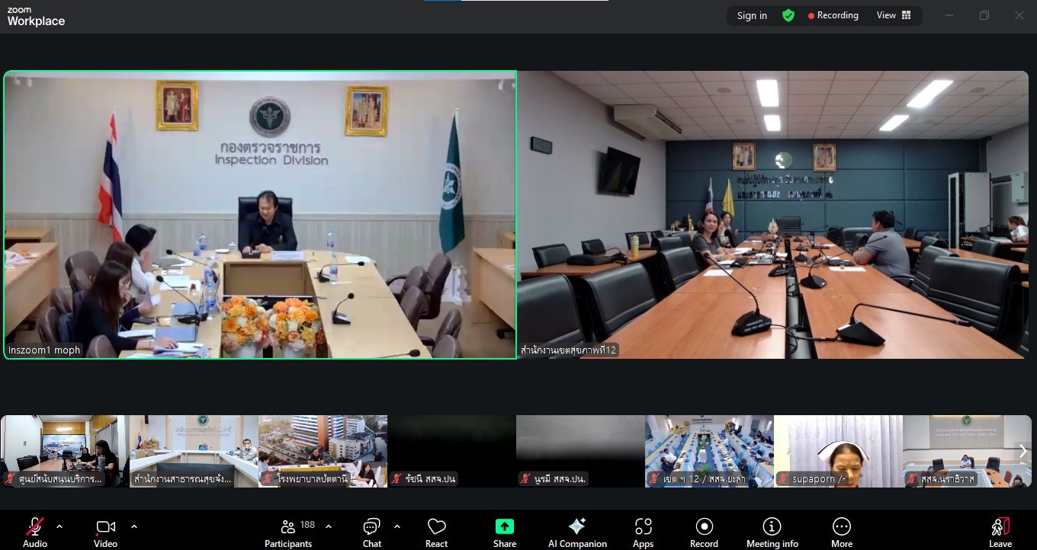Open the video options caret
Image resolution: width=1037 pixels, height=550 pixels.
(x=134, y=526)
